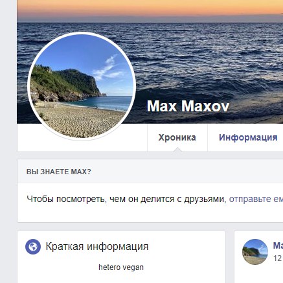Open the small avatar thumbnail in the post
This screenshot has height=283, width=283.
(x=255, y=252)
